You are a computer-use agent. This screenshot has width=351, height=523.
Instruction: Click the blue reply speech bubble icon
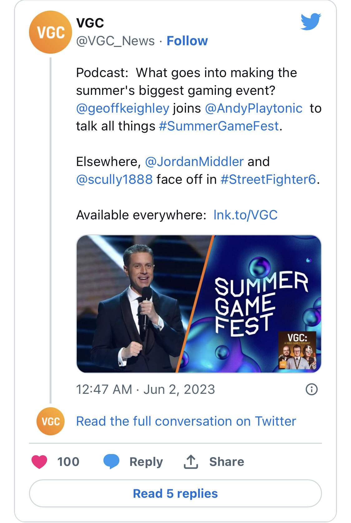tap(111, 462)
